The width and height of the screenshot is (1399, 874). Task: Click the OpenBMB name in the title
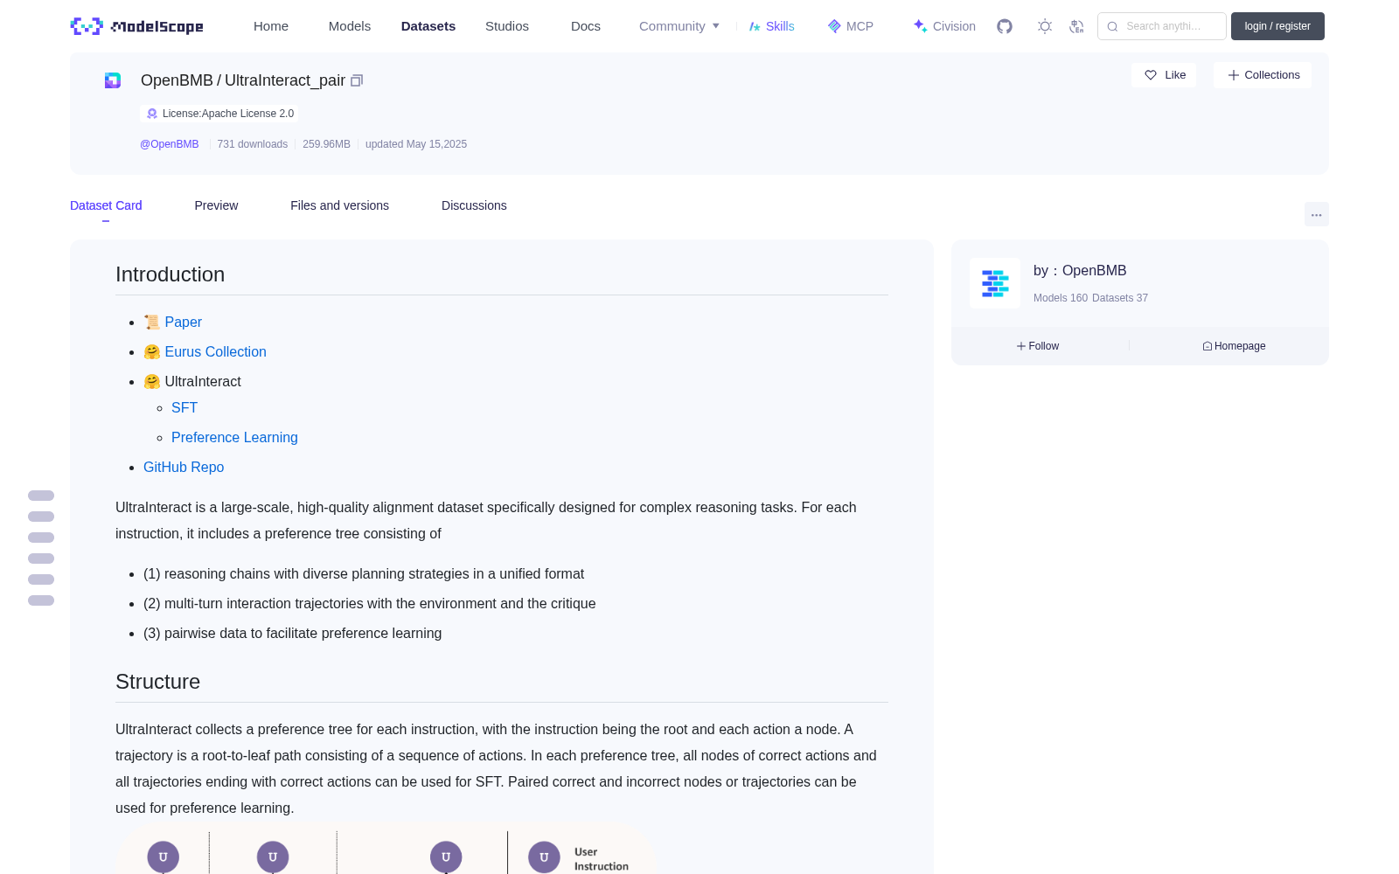point(177,80)
